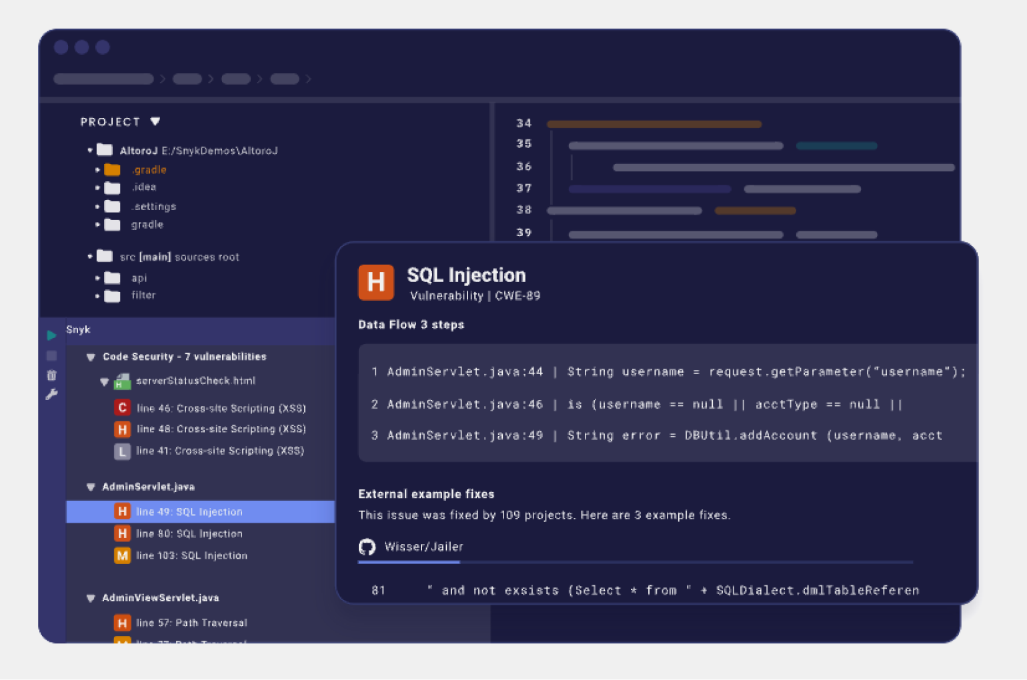
Task: Collapse the AdminViewServlet.java tree node
Action: (91, 599)
